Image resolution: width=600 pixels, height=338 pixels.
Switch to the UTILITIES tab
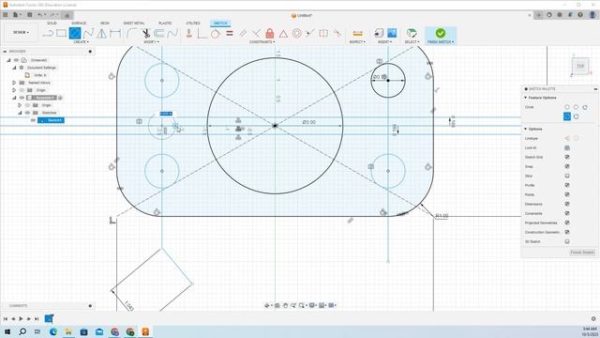[x=193, y=23]
